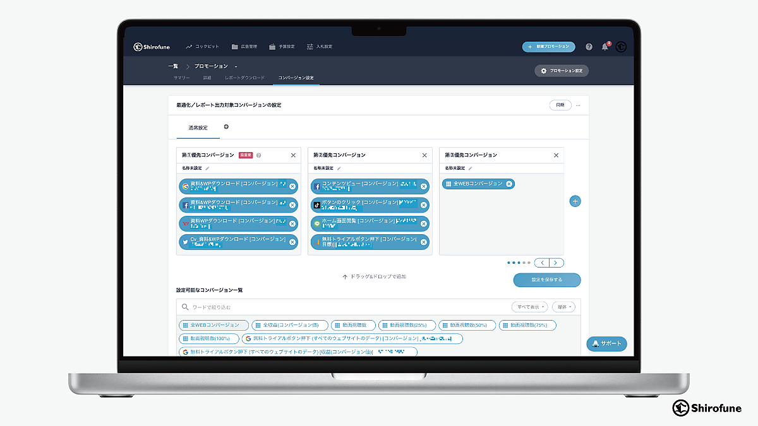Viewport: 758px width, 426px height.
Task: Select 全収益(コンバージョン値) chip
Action: pyautogui.click(x=290, y=325)
